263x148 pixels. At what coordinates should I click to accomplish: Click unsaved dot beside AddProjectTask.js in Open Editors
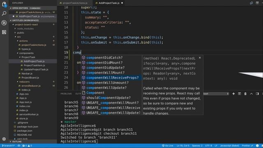click(14, 16)
